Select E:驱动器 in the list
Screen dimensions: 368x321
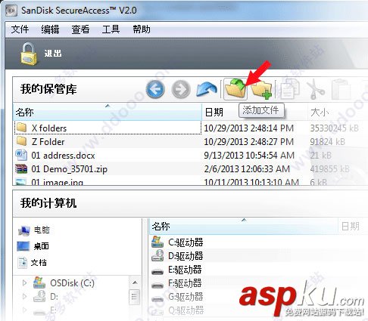[185, 270]
